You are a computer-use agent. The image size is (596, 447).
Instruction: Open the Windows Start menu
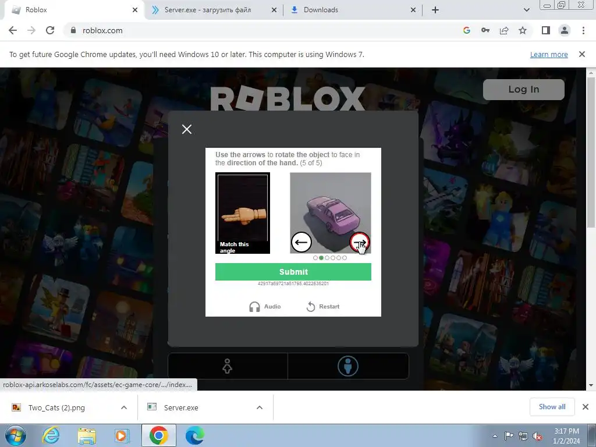coord(15,435)
